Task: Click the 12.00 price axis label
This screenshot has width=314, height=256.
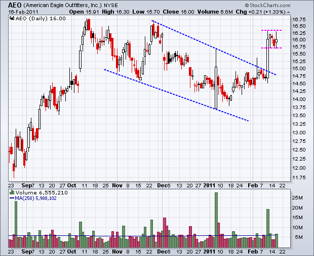Action: pyautogui.click(x=299, y=168)
